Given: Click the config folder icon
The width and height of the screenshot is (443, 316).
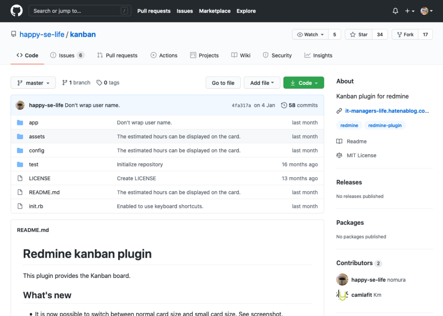Looking at the screenshot, I should coord(20,150).
